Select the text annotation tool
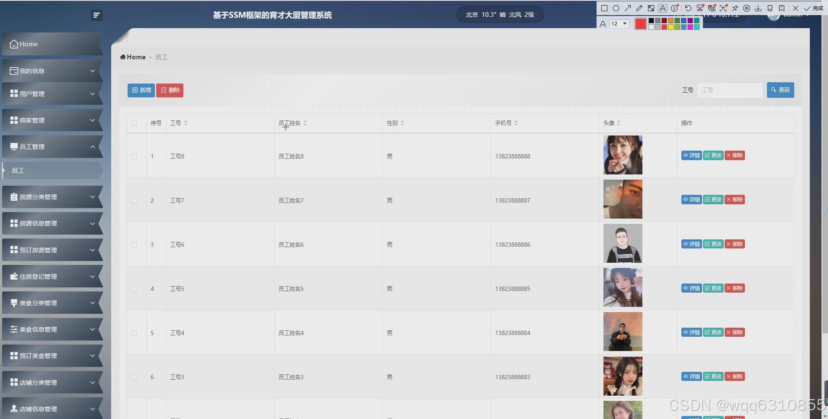This screenshot has width=828, height=419. click(662, 8)
